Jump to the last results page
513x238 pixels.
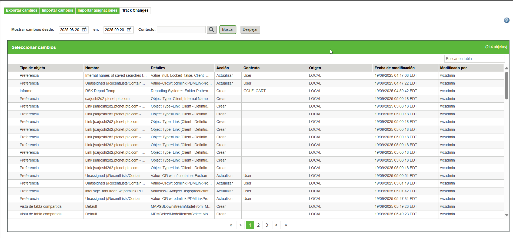[x=286, y=225]
